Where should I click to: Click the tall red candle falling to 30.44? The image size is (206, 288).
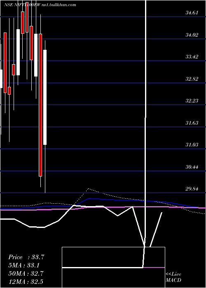click(x=40, y=105)
